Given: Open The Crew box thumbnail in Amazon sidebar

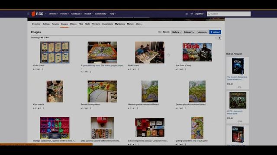Looking at the screenshot, I should click(238, 66).
